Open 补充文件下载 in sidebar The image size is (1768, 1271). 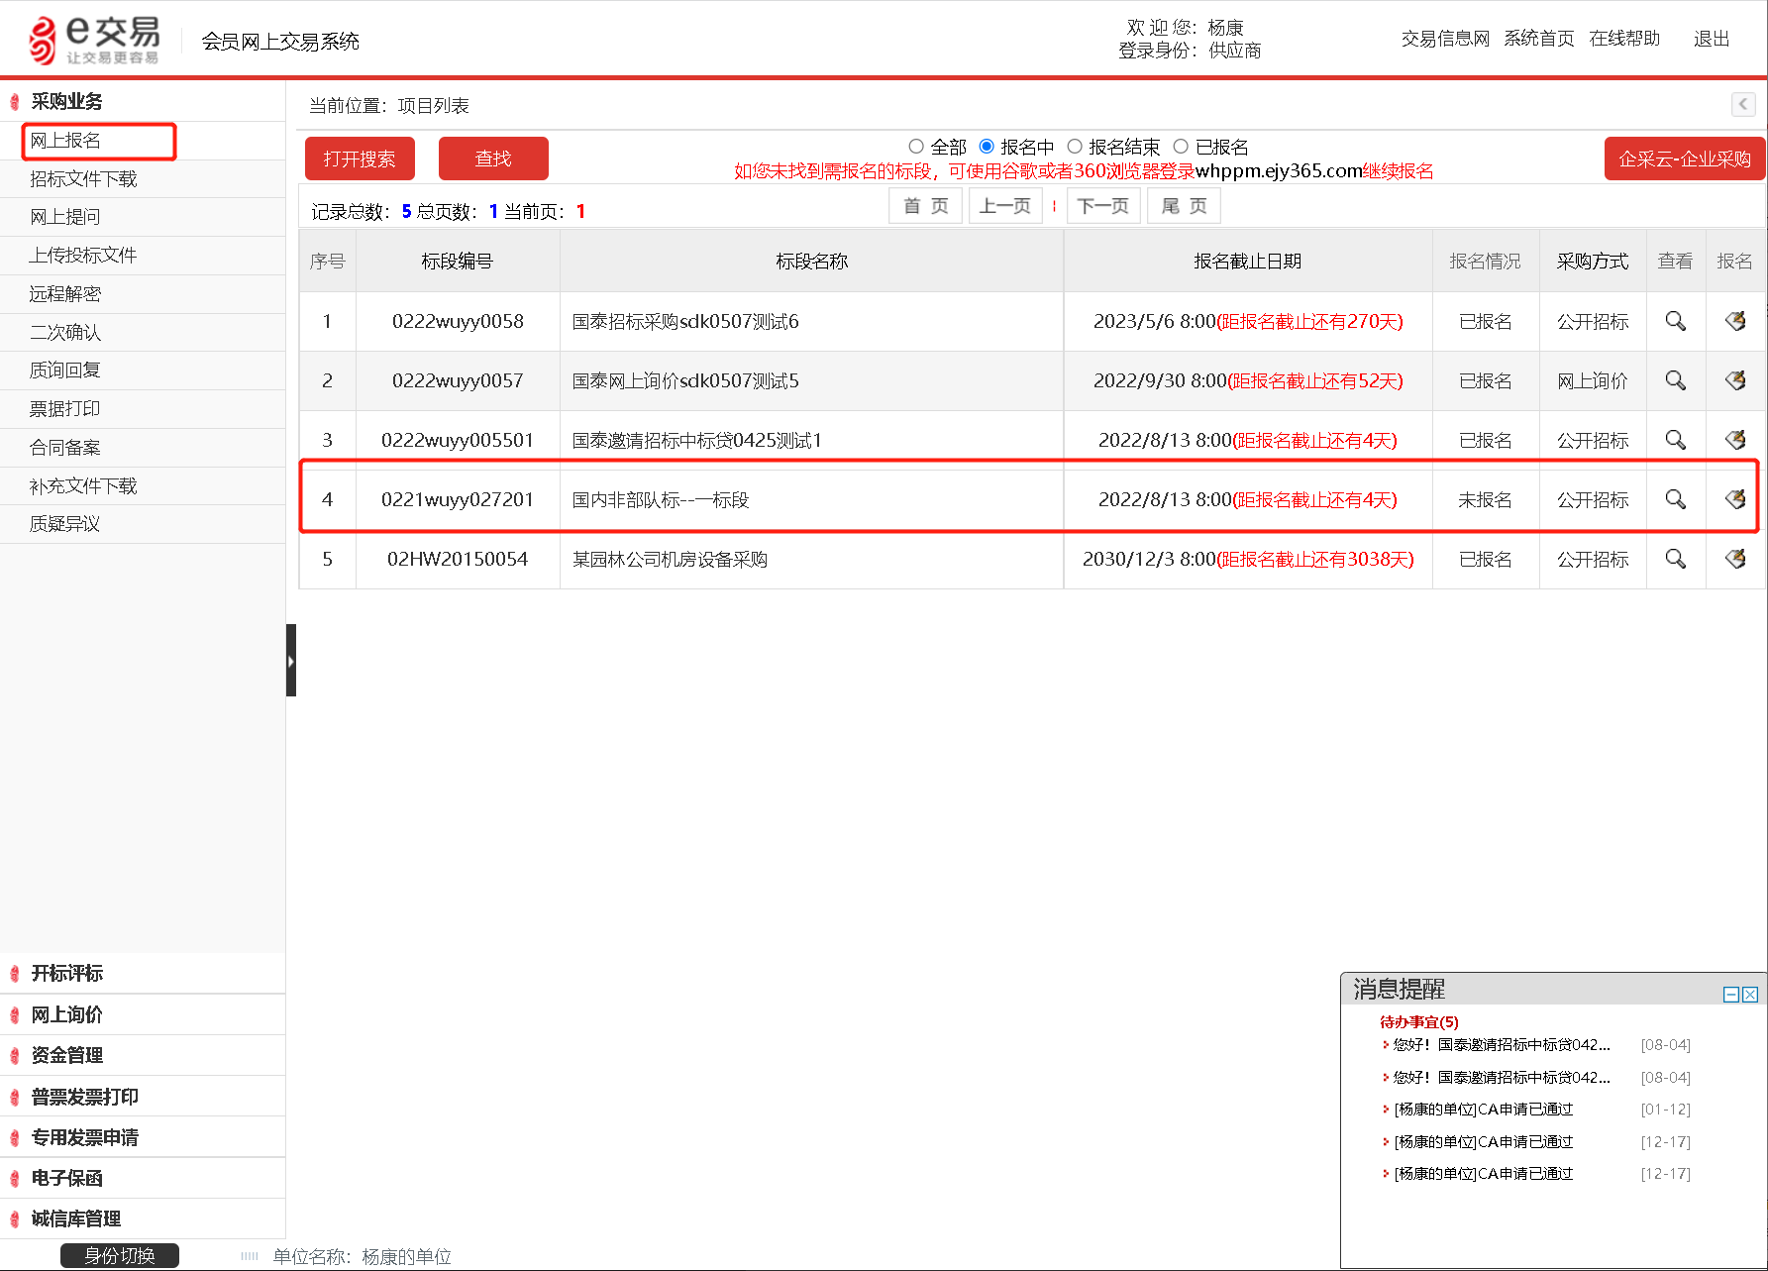(x=83, y=486)
